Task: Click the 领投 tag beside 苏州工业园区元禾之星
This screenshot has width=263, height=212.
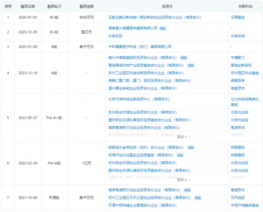Action: coord(198,198)
